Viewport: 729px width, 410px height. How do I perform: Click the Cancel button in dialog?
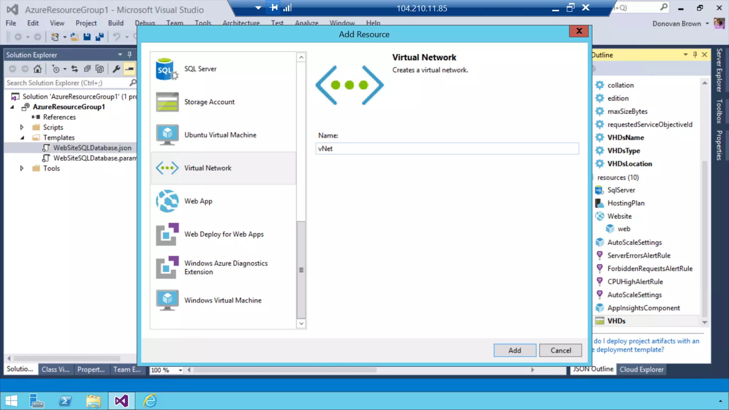tap(560, 350)
